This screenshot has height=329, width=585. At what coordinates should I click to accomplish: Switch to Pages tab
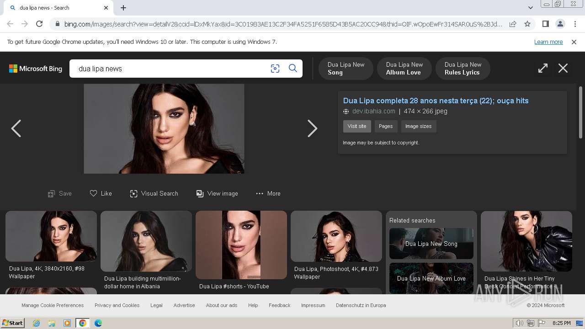[386, 126]
